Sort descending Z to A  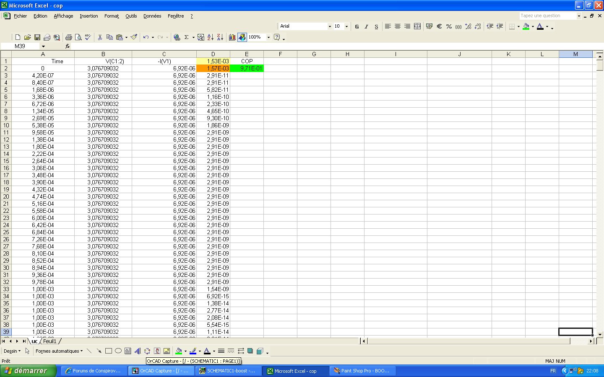click(220, 37)
